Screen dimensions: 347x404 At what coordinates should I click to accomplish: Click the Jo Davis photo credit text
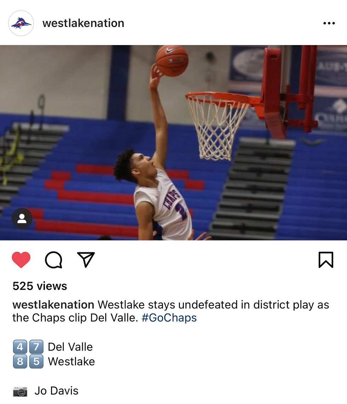56,391
